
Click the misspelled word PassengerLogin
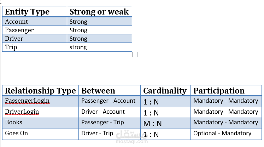click(27, 101)
